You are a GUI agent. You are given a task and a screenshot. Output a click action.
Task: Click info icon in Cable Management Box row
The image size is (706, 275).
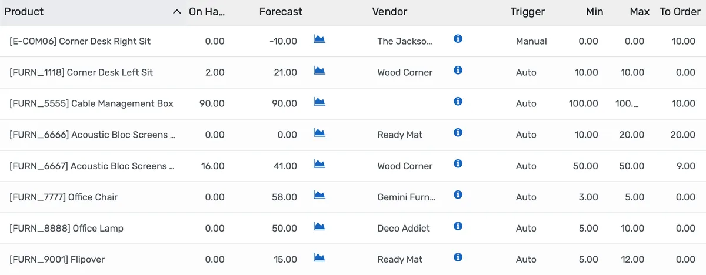[458, 102]
